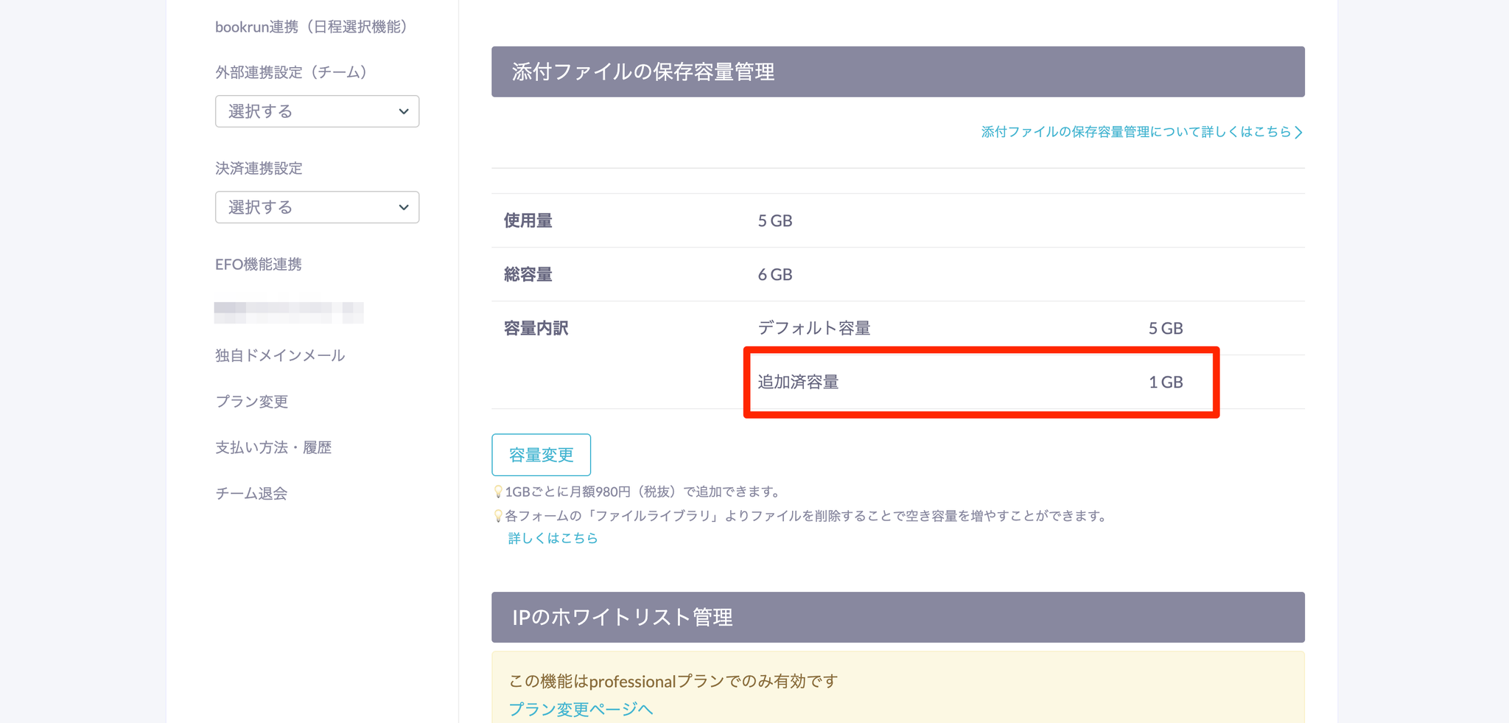Click the 使用量 row label

click(528, 220)
